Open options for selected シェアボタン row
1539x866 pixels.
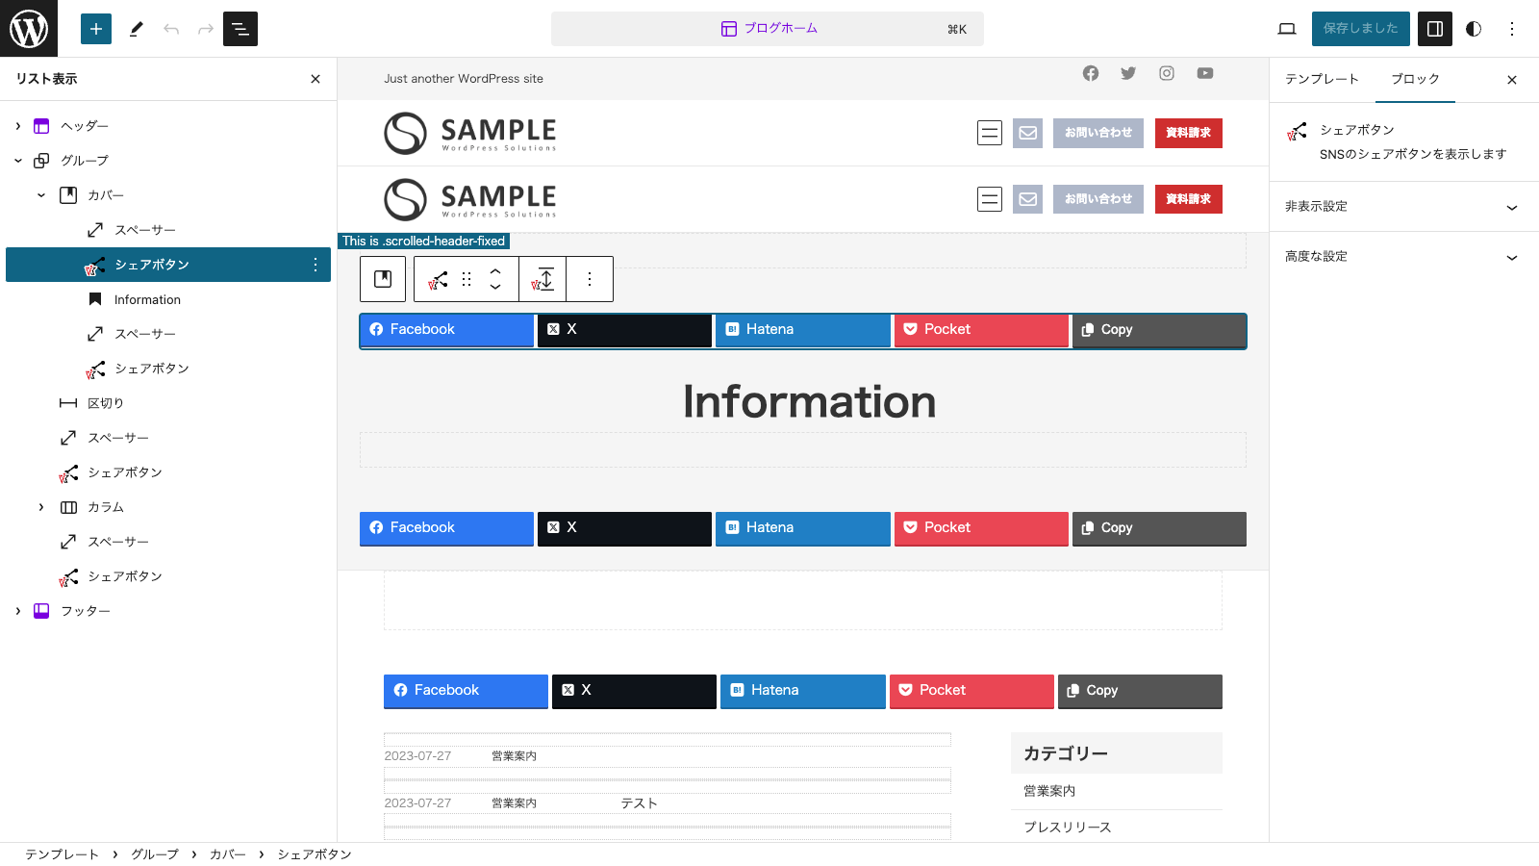click(315, 265)
